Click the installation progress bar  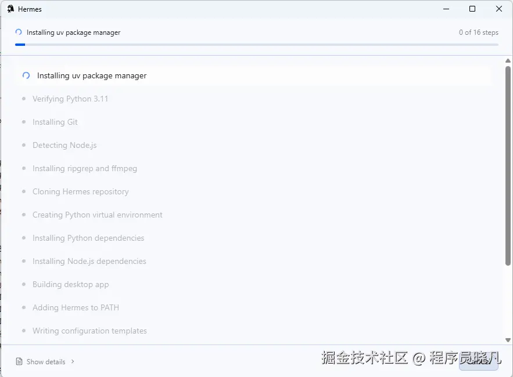point(257,45)
